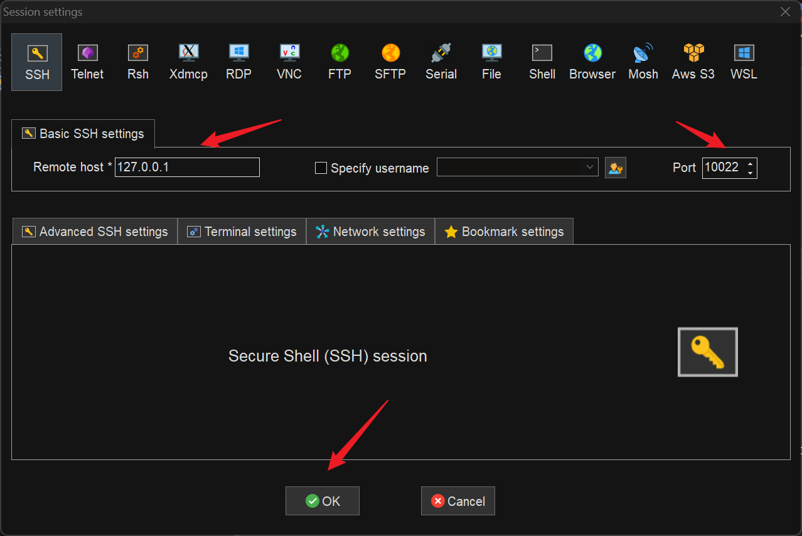Select the Telnet session type

pyautogui.click(x=87, y=62)
